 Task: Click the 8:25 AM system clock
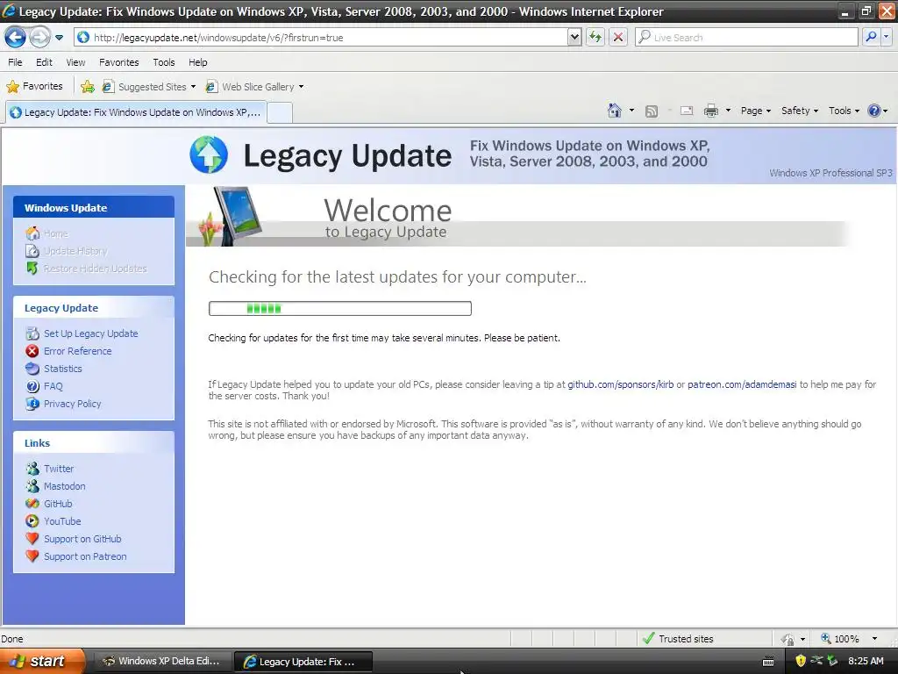coord(866,661)
